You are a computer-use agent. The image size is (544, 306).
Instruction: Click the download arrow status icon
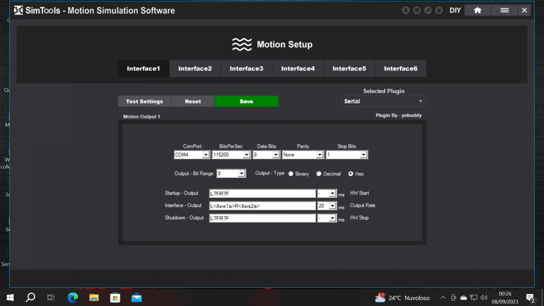406,10
